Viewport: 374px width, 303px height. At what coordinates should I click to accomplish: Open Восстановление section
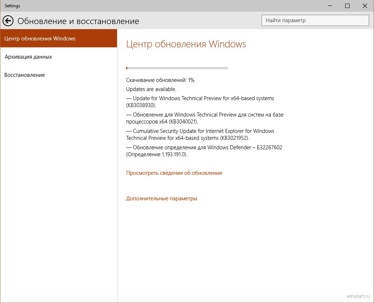(59, 75)
